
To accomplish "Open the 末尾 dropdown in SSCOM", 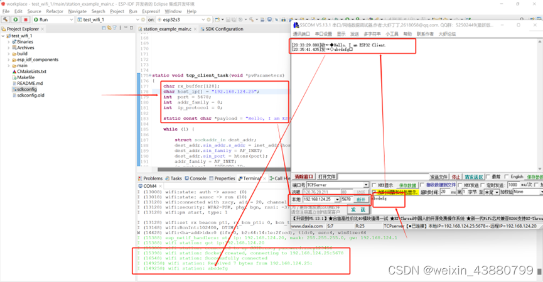I will pyautogui.click(x=497, y=192).
